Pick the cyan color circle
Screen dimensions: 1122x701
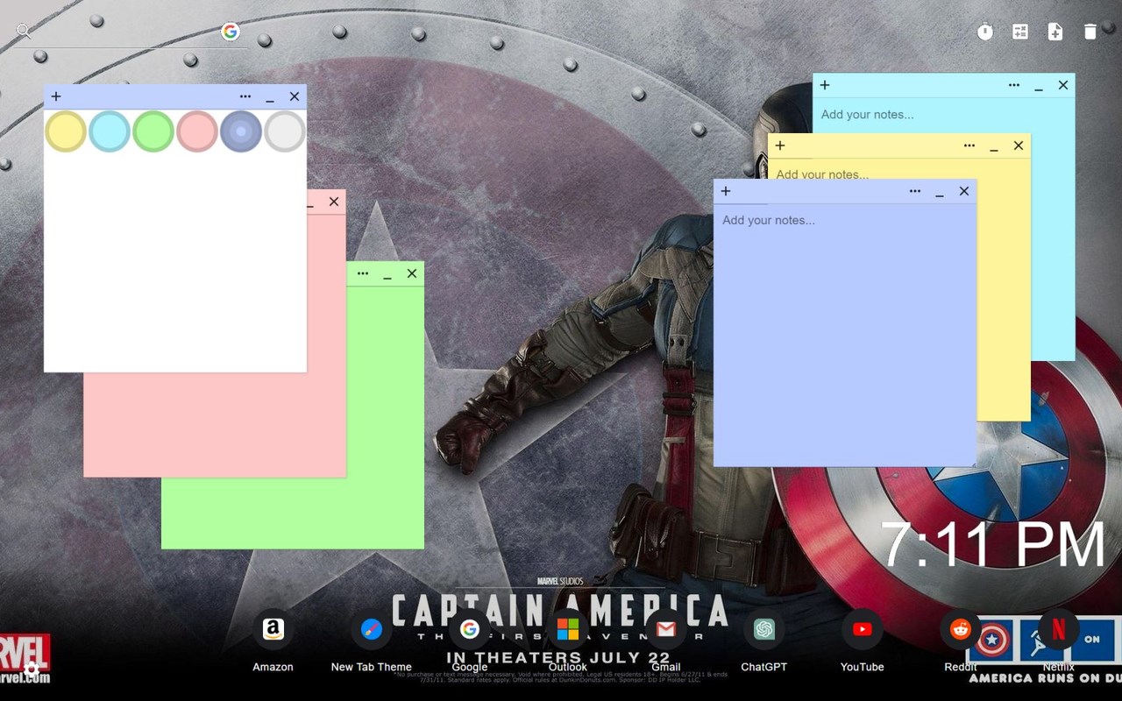coord(110,131)
